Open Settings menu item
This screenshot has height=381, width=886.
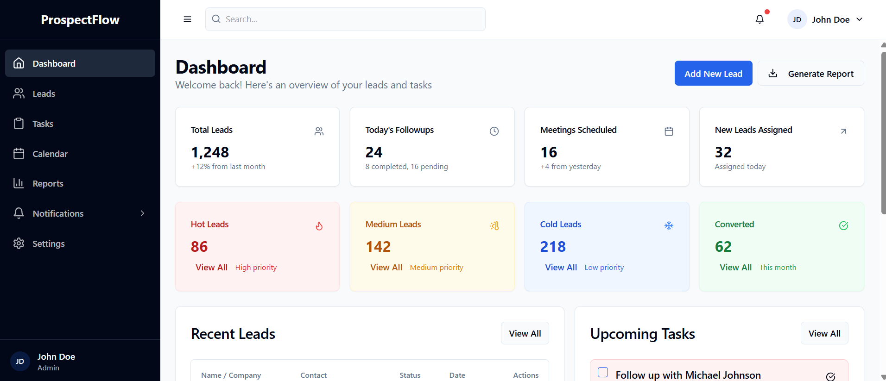[x=80, y=244]
